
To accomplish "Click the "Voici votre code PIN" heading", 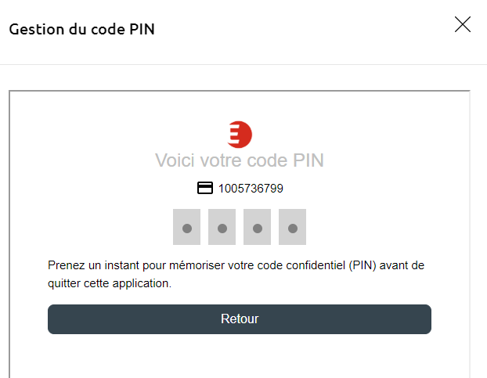I will pyautogui.click(x=239, y=161).
